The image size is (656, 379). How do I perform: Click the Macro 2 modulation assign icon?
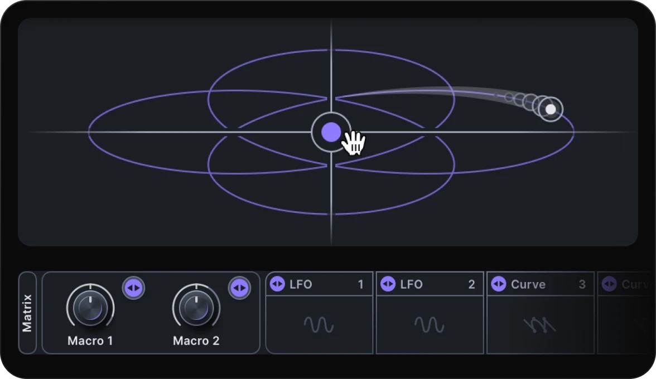click(x=239, y=288)
